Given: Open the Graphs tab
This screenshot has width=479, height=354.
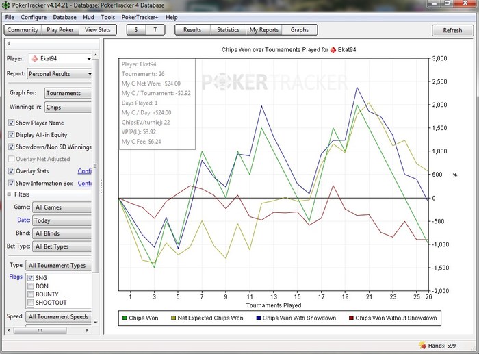Looking at the screenshot, I should (300, 30).
